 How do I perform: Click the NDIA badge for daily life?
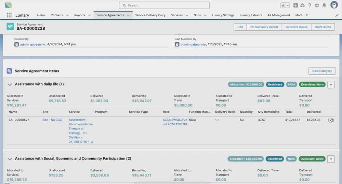pyautogui.click(x=291, y=85)
